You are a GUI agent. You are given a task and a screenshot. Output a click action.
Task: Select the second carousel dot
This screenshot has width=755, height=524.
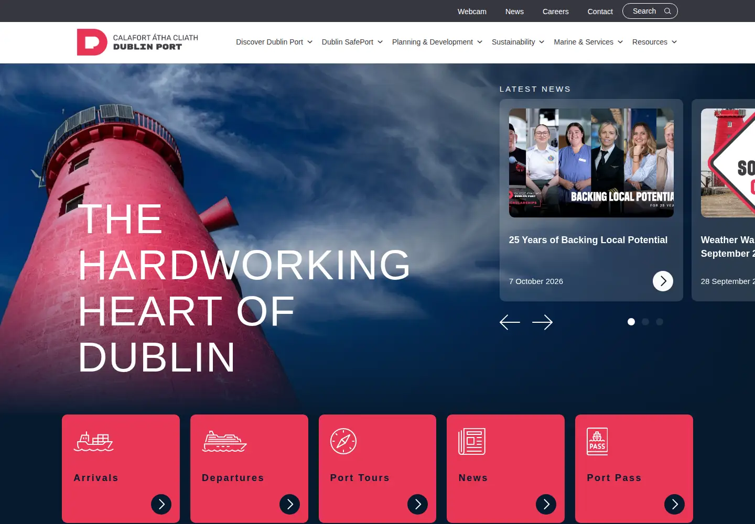(x=645, y=322)
